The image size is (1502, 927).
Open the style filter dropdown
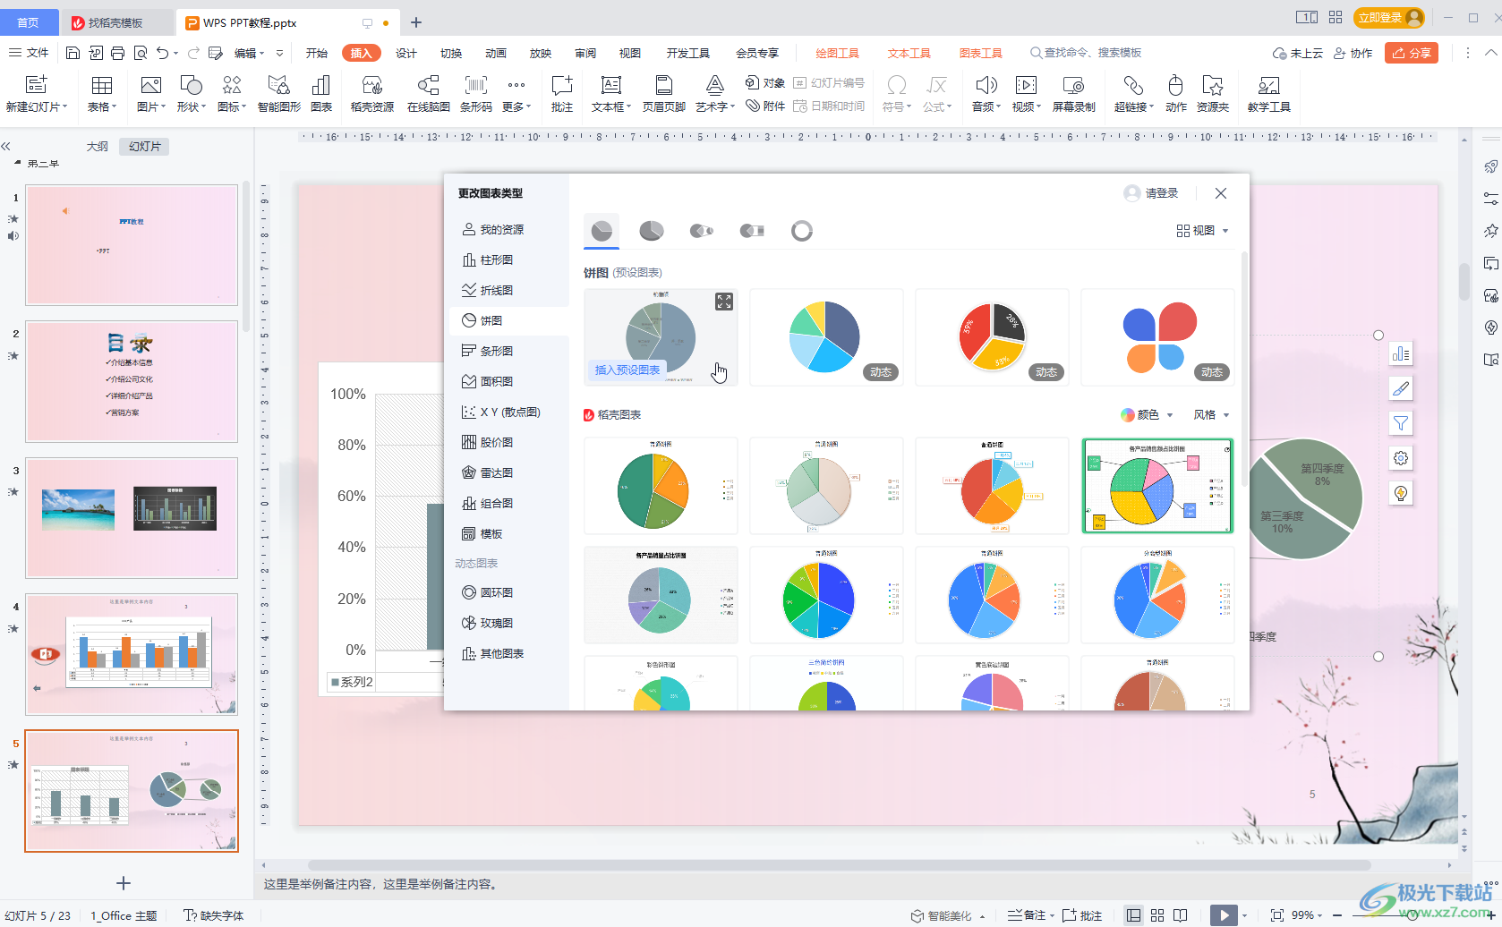coord(1211,414)
